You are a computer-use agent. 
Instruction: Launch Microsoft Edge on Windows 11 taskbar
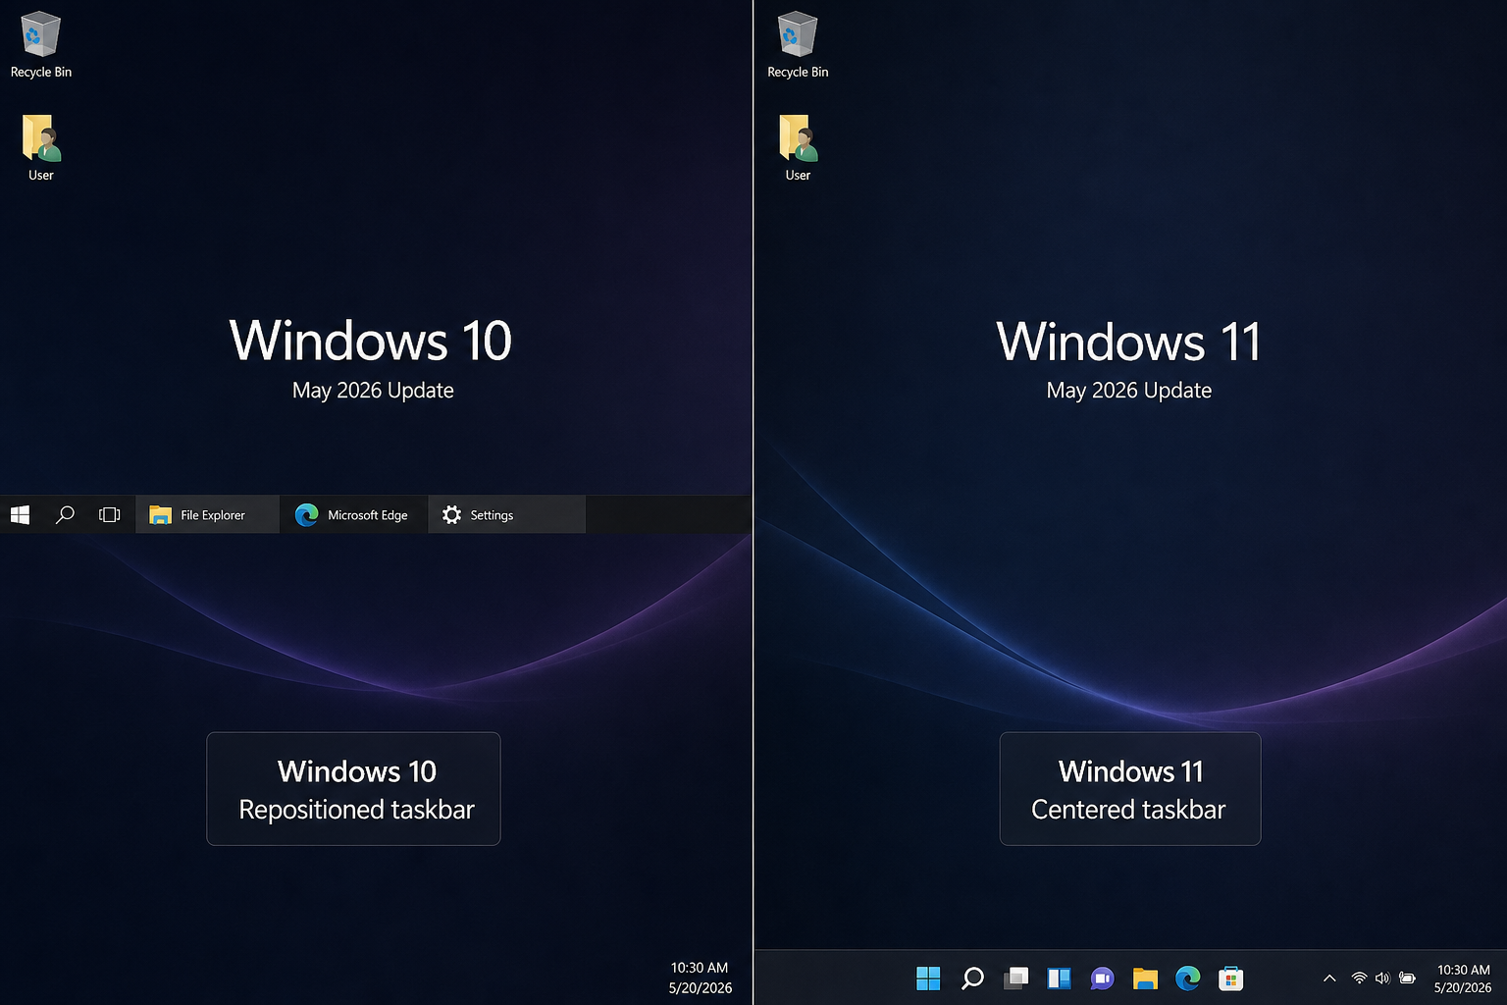(1188, 978)
